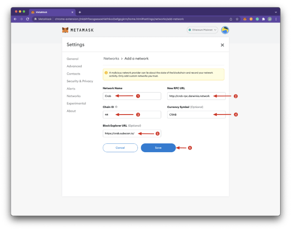Open Contacts settings section

[74, 74]
